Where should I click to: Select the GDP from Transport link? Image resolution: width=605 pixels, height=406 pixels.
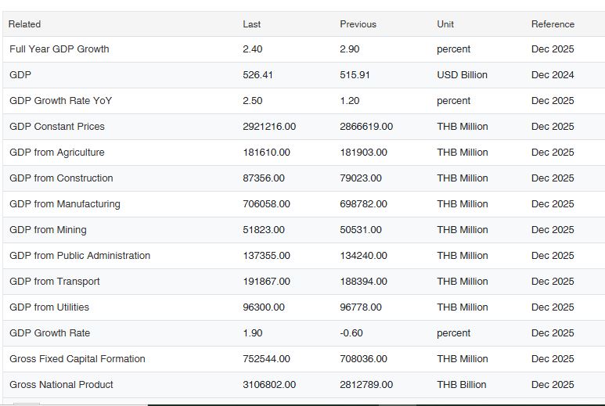[x=55, y=282]
